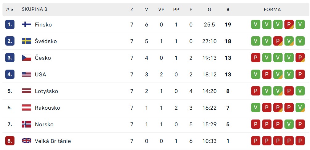The width and height of the screenshot is (310, 150).
Task: Open the Finsko team link
Action: (43, 25)
